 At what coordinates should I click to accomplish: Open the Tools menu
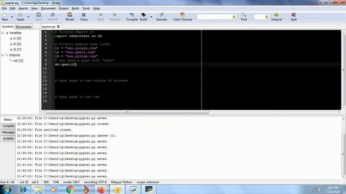click(x=86, y=9)
